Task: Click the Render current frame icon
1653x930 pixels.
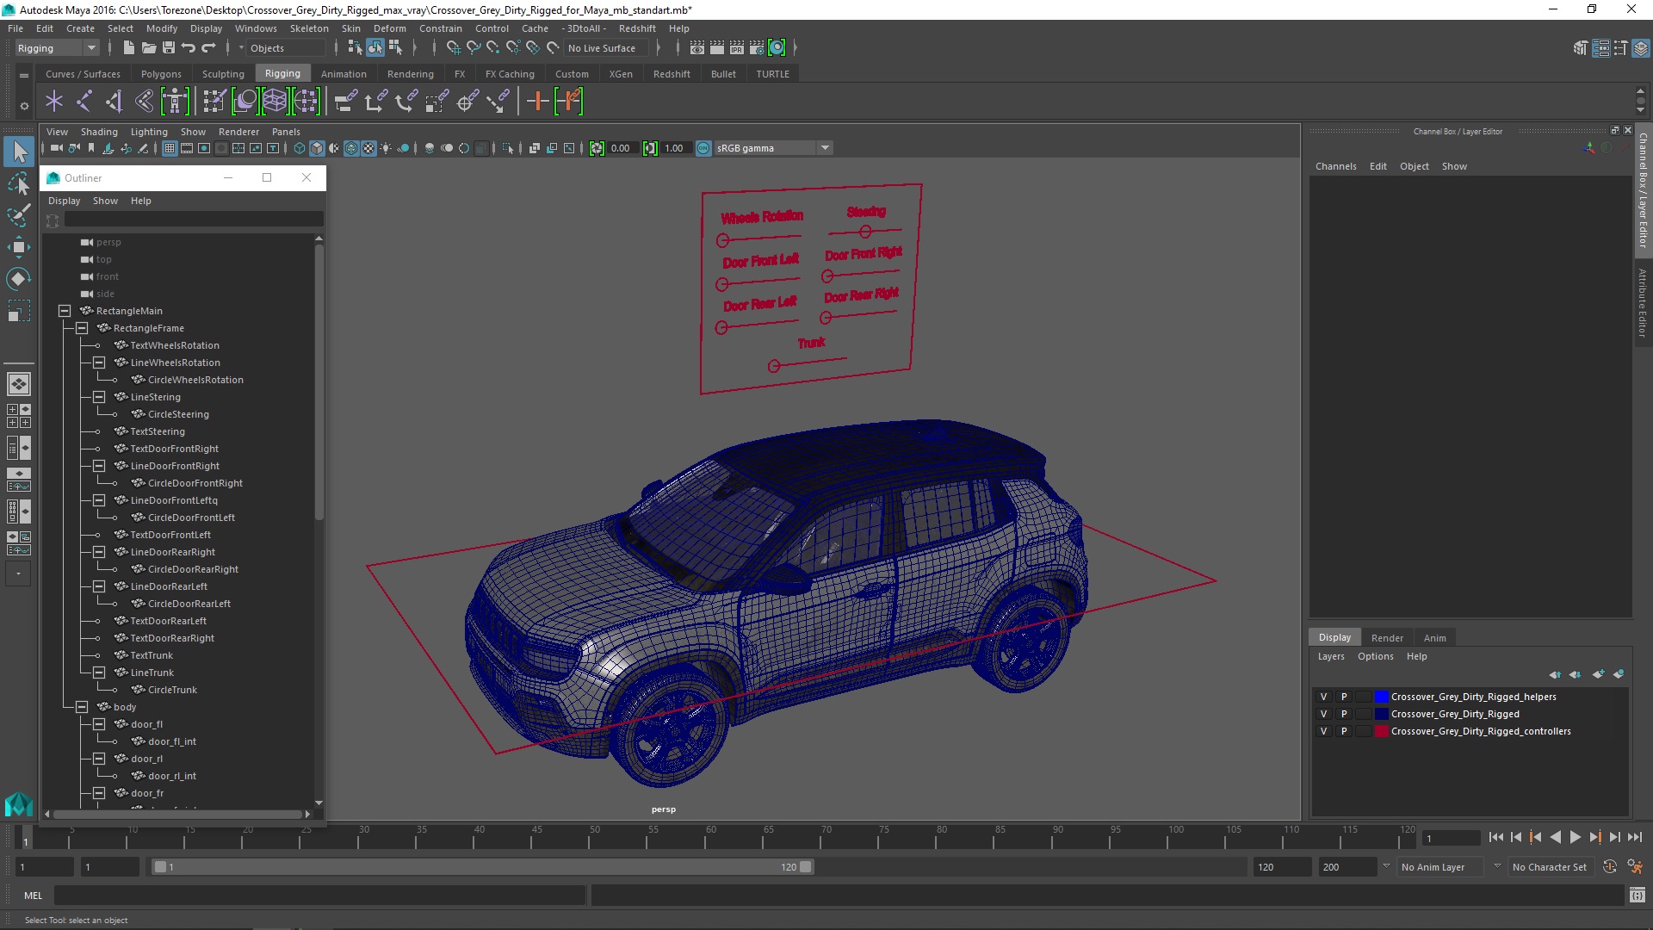Action: 717,48
